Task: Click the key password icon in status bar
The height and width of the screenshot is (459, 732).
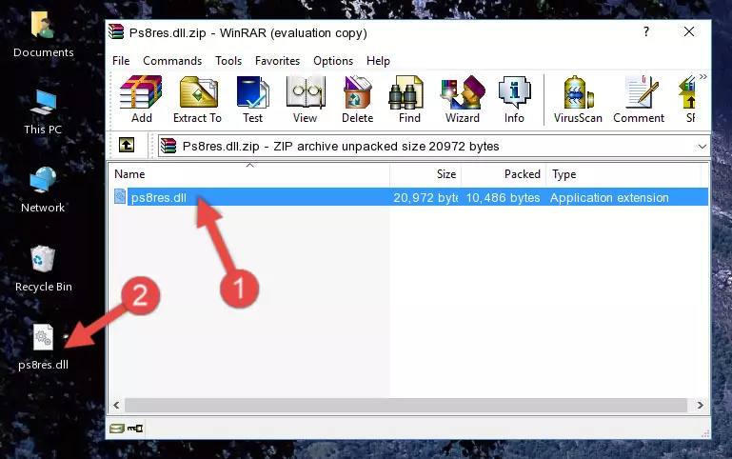Action: click(x=135, y=429)
